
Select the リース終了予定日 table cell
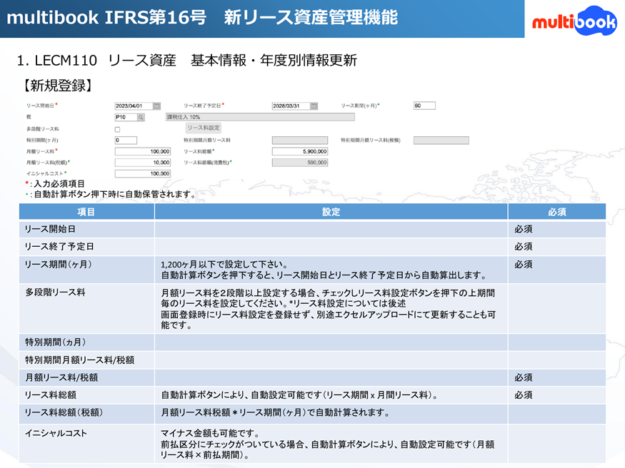(x=86, y=247)
